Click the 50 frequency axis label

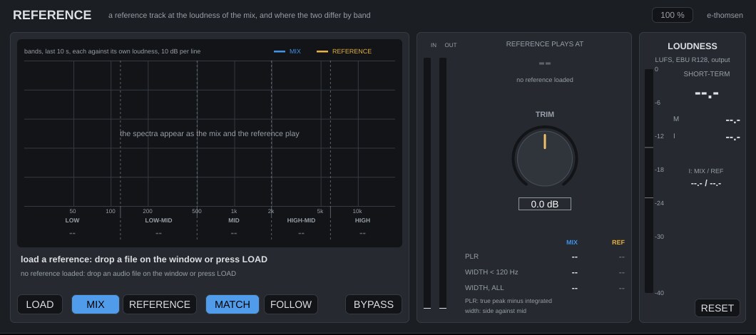pos(72,211)
